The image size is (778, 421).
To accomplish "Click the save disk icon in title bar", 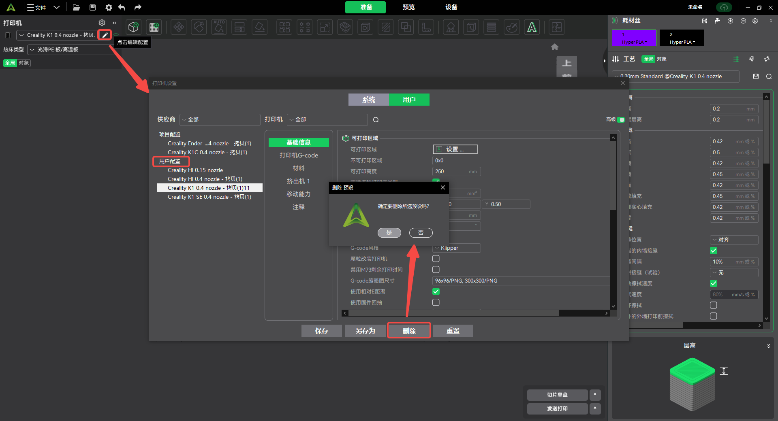I will click(93, 7).
